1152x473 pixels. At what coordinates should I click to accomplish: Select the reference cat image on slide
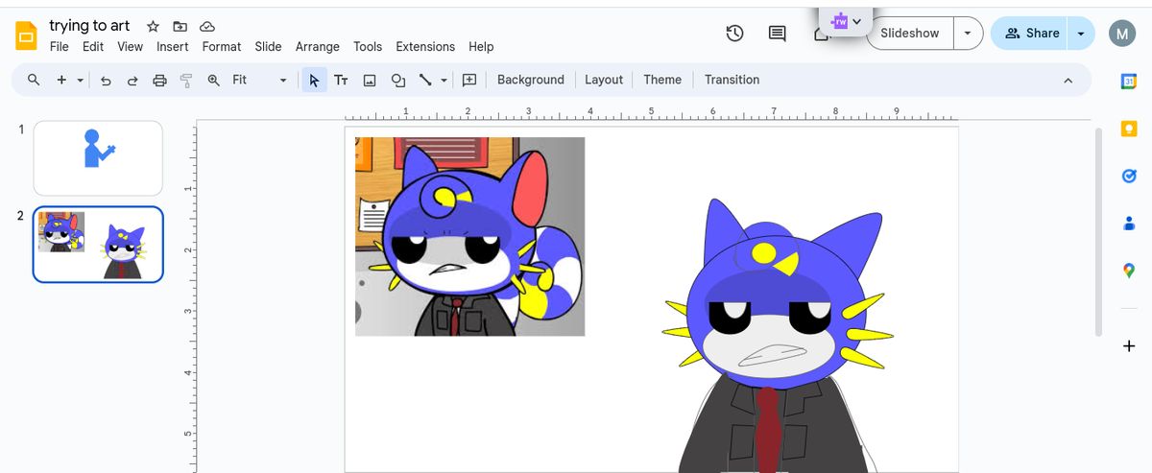[469, 236]
